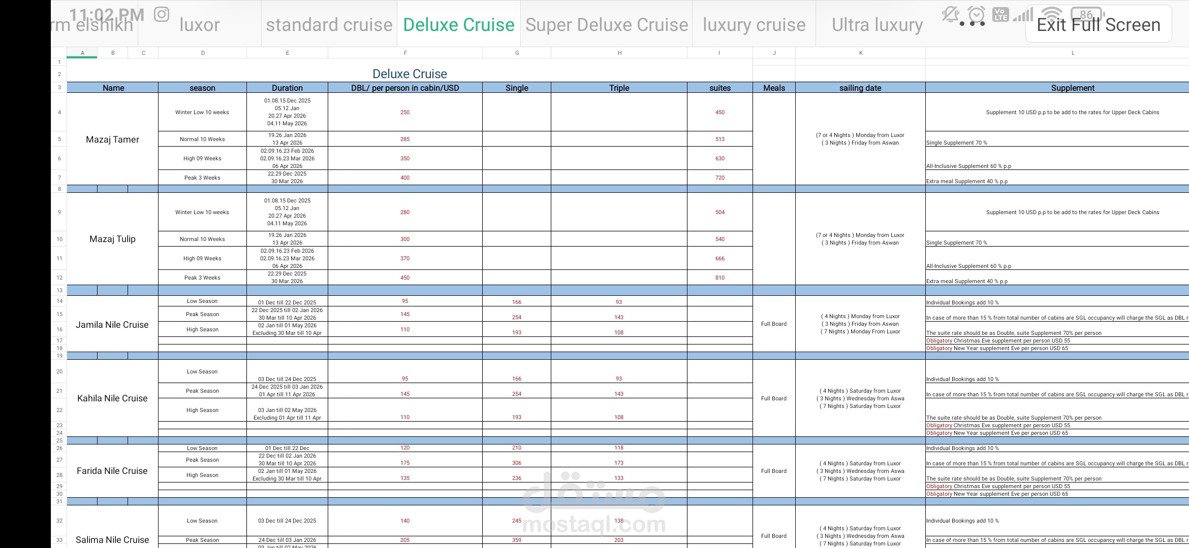This screenshot has height=548, width=1189.
Task: Select column F header
Action: pos(405,52)
